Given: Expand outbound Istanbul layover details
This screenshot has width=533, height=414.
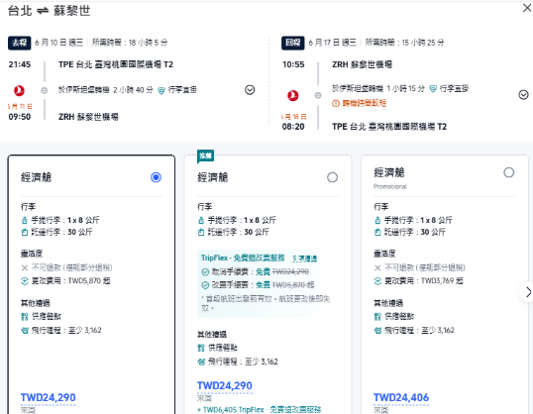Looking at the screenshot, I should point(250,90).
